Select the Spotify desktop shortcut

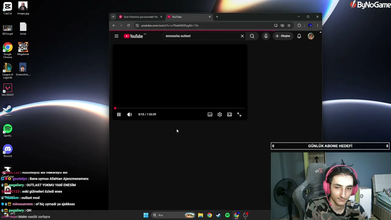tap(8, 131)
